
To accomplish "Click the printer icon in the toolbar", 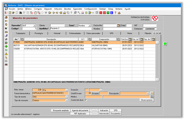I will [64, 13].
